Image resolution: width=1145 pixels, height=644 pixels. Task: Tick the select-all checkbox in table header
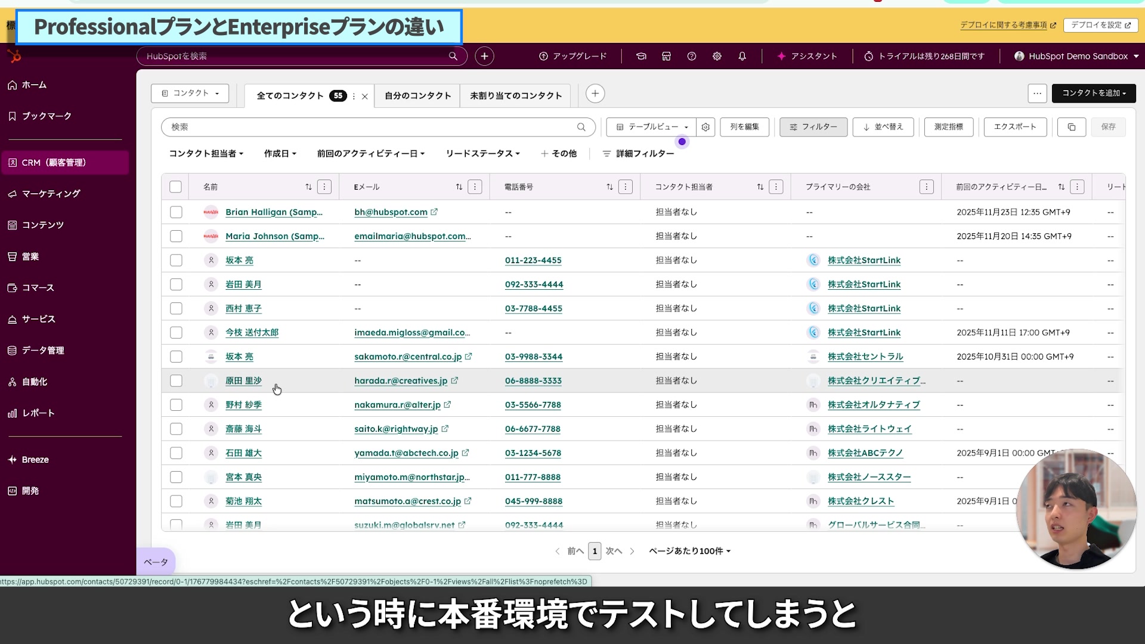[175, 187]
